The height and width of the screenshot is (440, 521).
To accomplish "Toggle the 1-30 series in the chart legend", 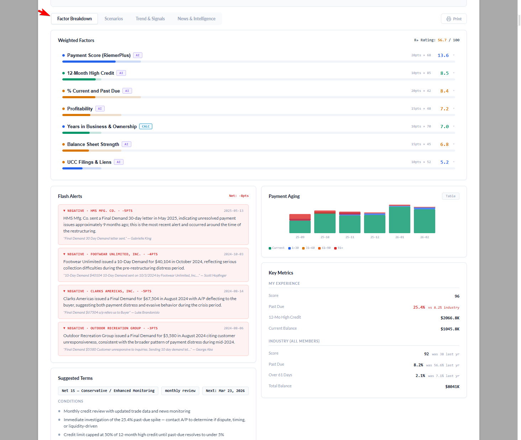I will click(x=293, y=248).
